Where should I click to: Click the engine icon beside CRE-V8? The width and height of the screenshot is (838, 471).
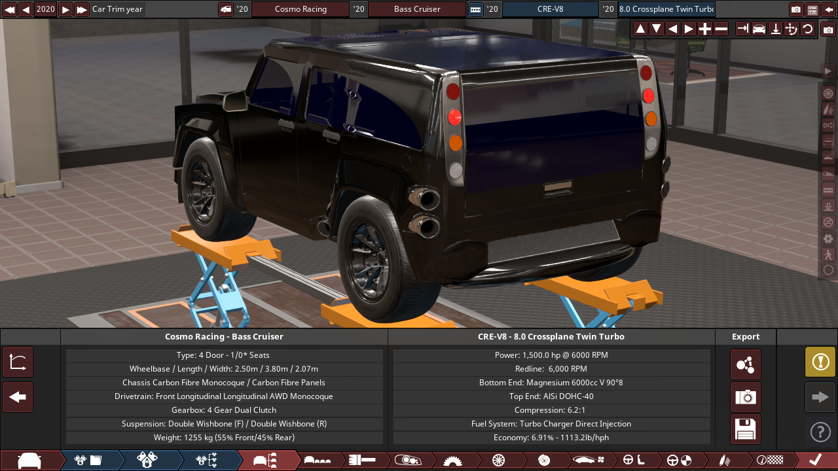click(475, 9)
